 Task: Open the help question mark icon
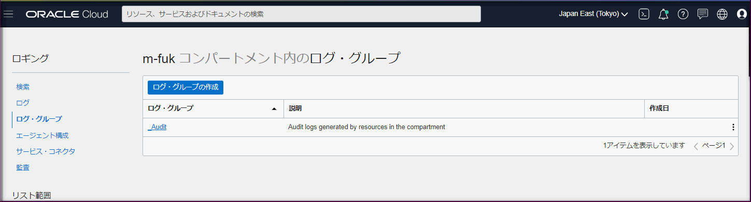click(x=683, y=14)
